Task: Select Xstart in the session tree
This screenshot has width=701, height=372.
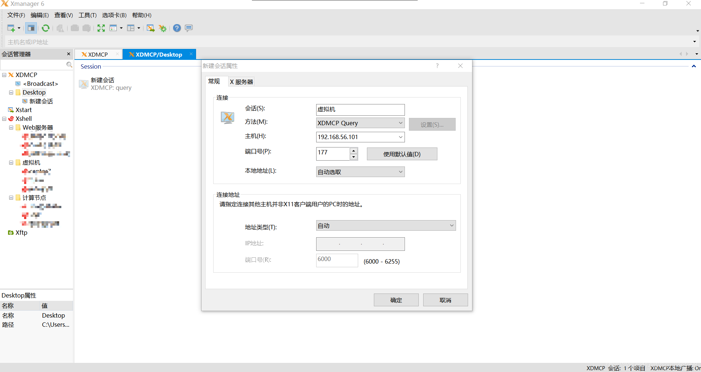Action: pyautogui.click(x=24, y=110)
